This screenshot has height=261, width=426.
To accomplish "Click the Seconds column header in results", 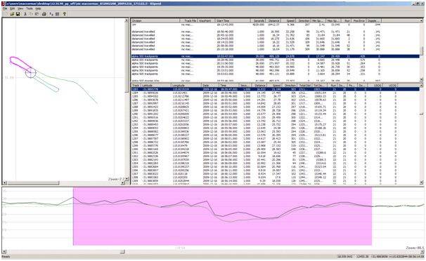I will click(x=257, y=20).
